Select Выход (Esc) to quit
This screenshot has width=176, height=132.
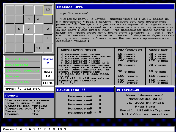22,82
